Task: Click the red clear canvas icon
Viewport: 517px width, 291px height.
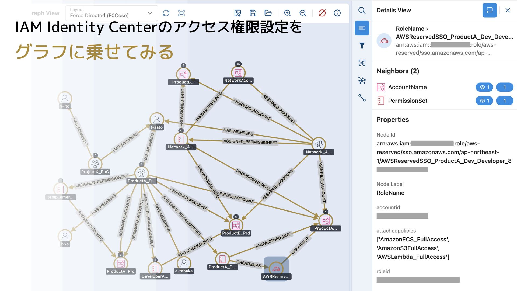Action: click(322, 13)
